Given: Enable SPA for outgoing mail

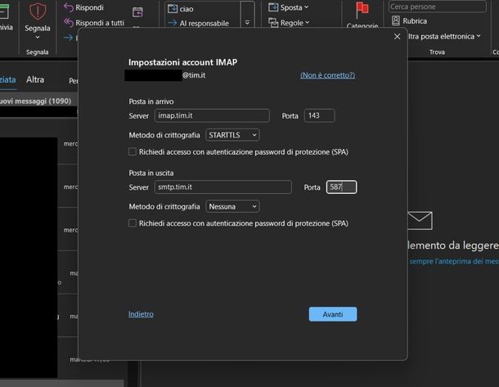Looking at the screenshot, I should point(133,223).
